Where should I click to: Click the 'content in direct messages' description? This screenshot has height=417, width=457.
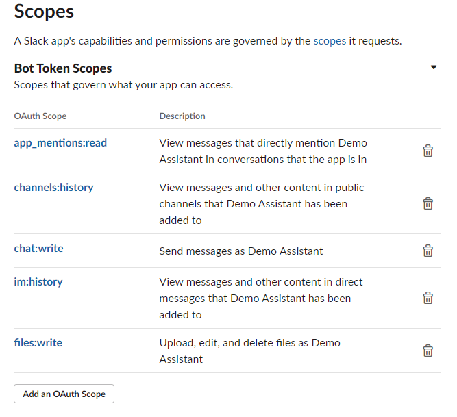261,299
